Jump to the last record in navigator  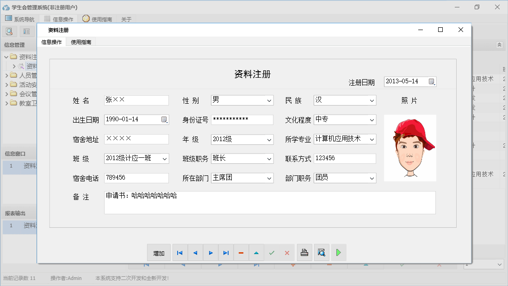[x=226, y=253]
